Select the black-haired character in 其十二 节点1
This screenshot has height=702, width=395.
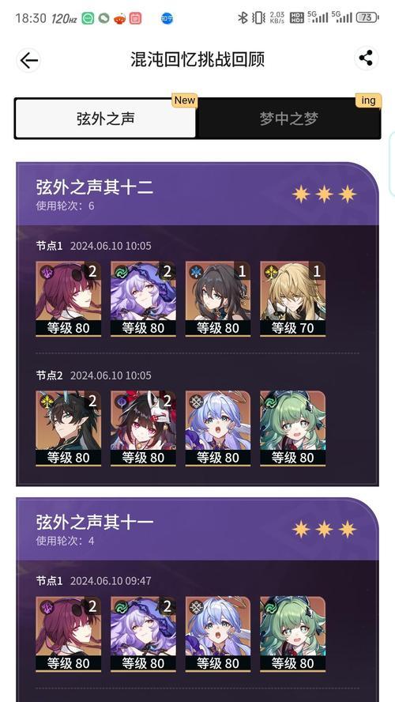click(x=218, y=299)
